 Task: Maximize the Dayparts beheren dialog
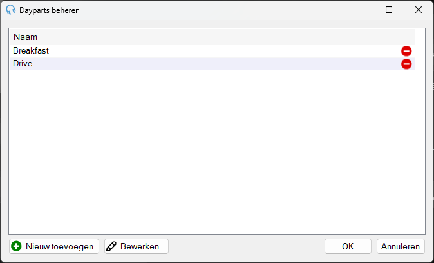[x=389, y=10]
